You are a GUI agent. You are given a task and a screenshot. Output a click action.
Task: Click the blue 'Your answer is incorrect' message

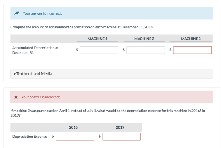point(42,13)
